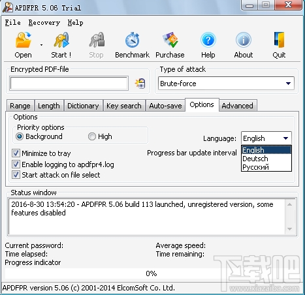Choose English in language list

coord(266,150)
